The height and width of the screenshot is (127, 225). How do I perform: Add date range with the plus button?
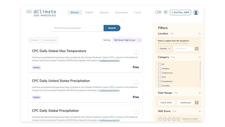click(197, 102)
